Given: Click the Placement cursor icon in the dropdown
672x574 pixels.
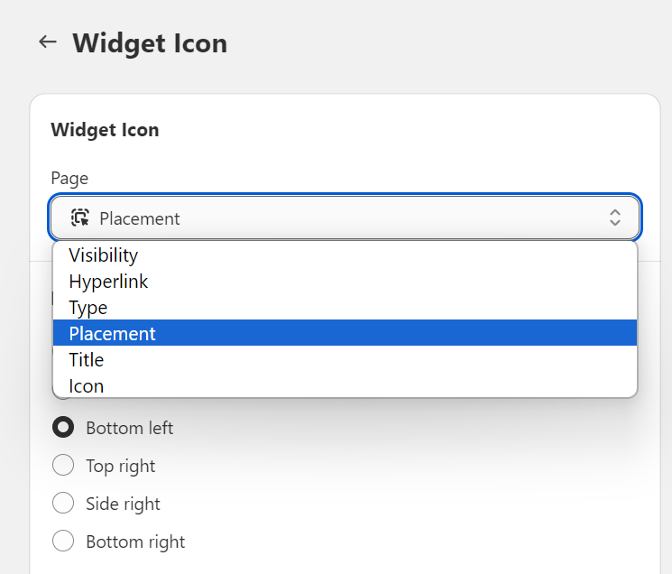Looking at the screenshot, I should (79, 218).
